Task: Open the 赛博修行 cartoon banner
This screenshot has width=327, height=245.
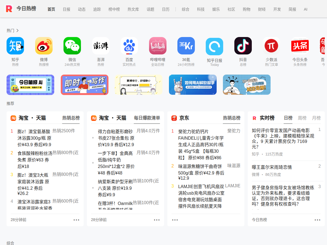Action: coord(139,85)
